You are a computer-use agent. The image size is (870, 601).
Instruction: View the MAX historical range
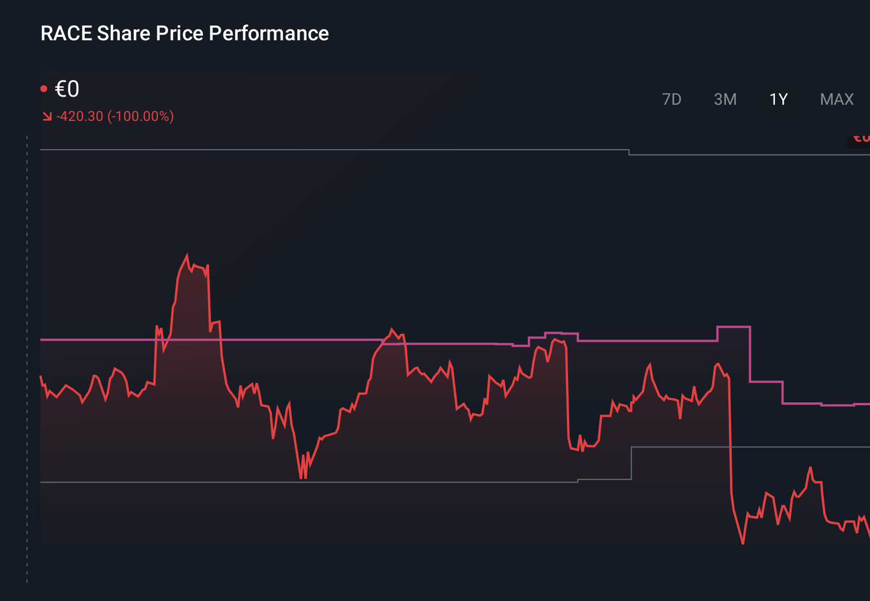(x=836, y=99)
